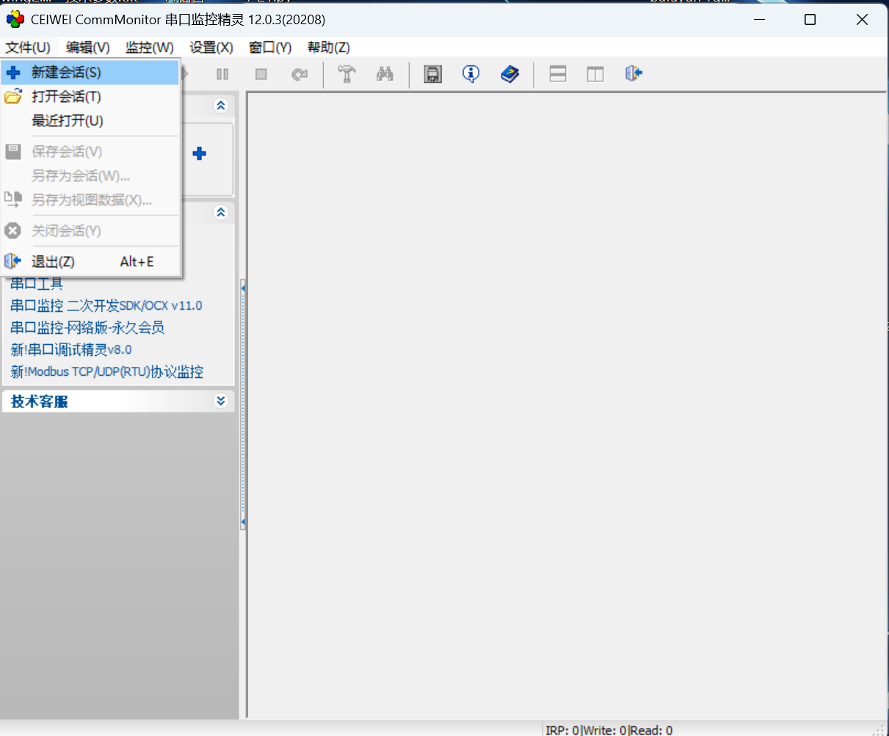Image resolution: width=889 pixels, height=736 pixels.
Task: Click the blue info bubble icon
Action: tap(471, 74)
